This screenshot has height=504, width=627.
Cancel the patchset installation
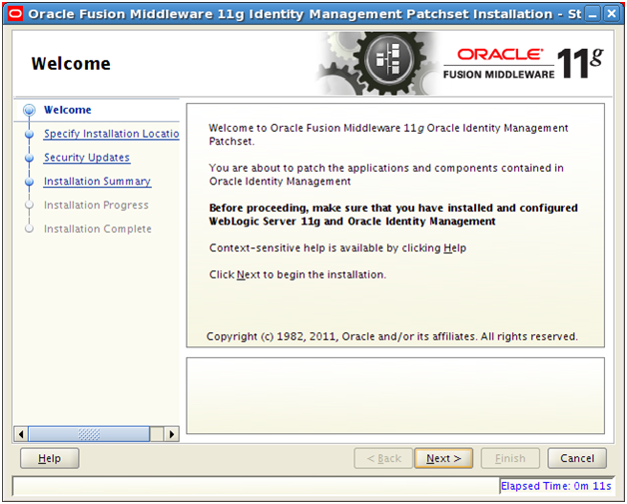[x=577, y=458]
